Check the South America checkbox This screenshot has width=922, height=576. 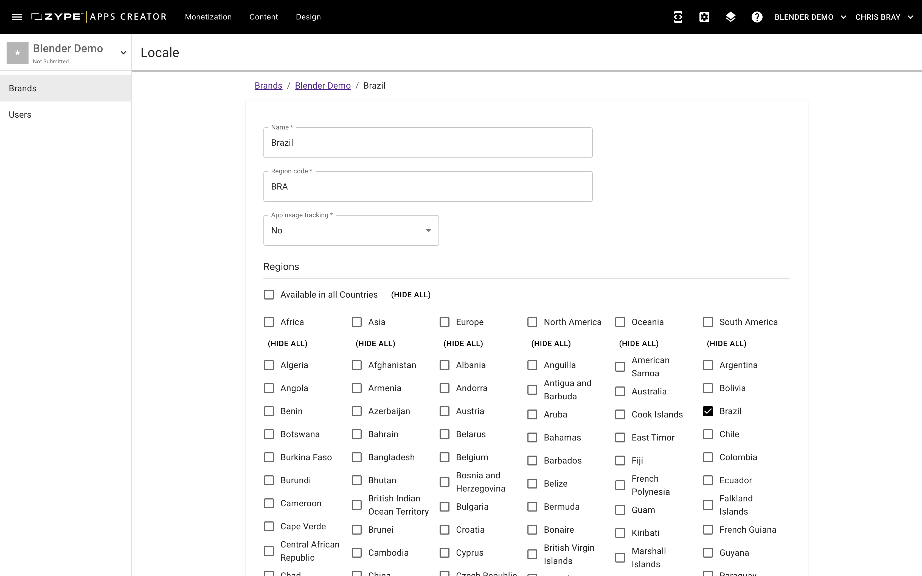(708, 322)
